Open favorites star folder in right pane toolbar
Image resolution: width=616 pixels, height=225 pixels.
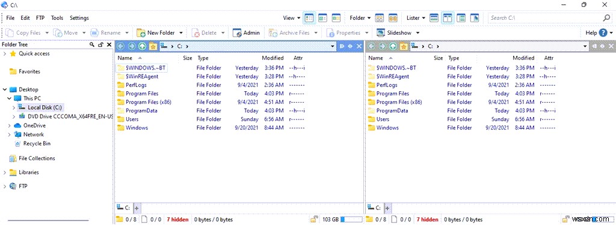click(404, 46)
